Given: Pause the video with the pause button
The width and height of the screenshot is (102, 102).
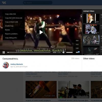Looking at the screenshot, I should [x=4, y=52].
